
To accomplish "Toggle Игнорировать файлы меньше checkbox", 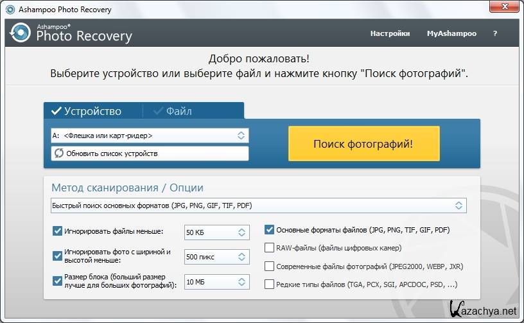I will (x=57, y=231).
